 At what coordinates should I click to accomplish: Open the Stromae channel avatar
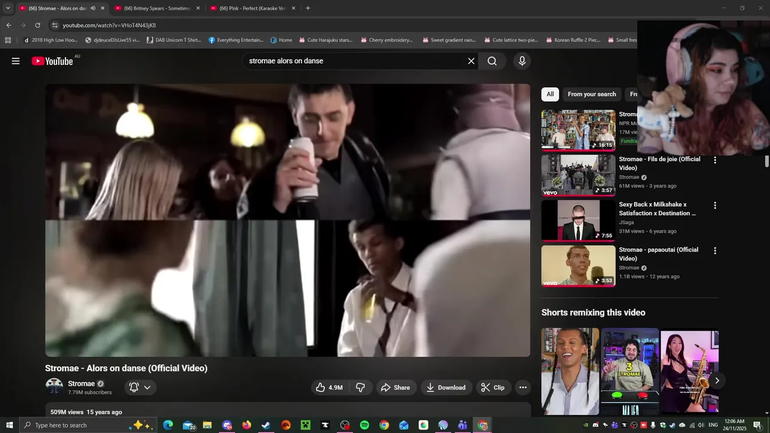pos(54,387)
